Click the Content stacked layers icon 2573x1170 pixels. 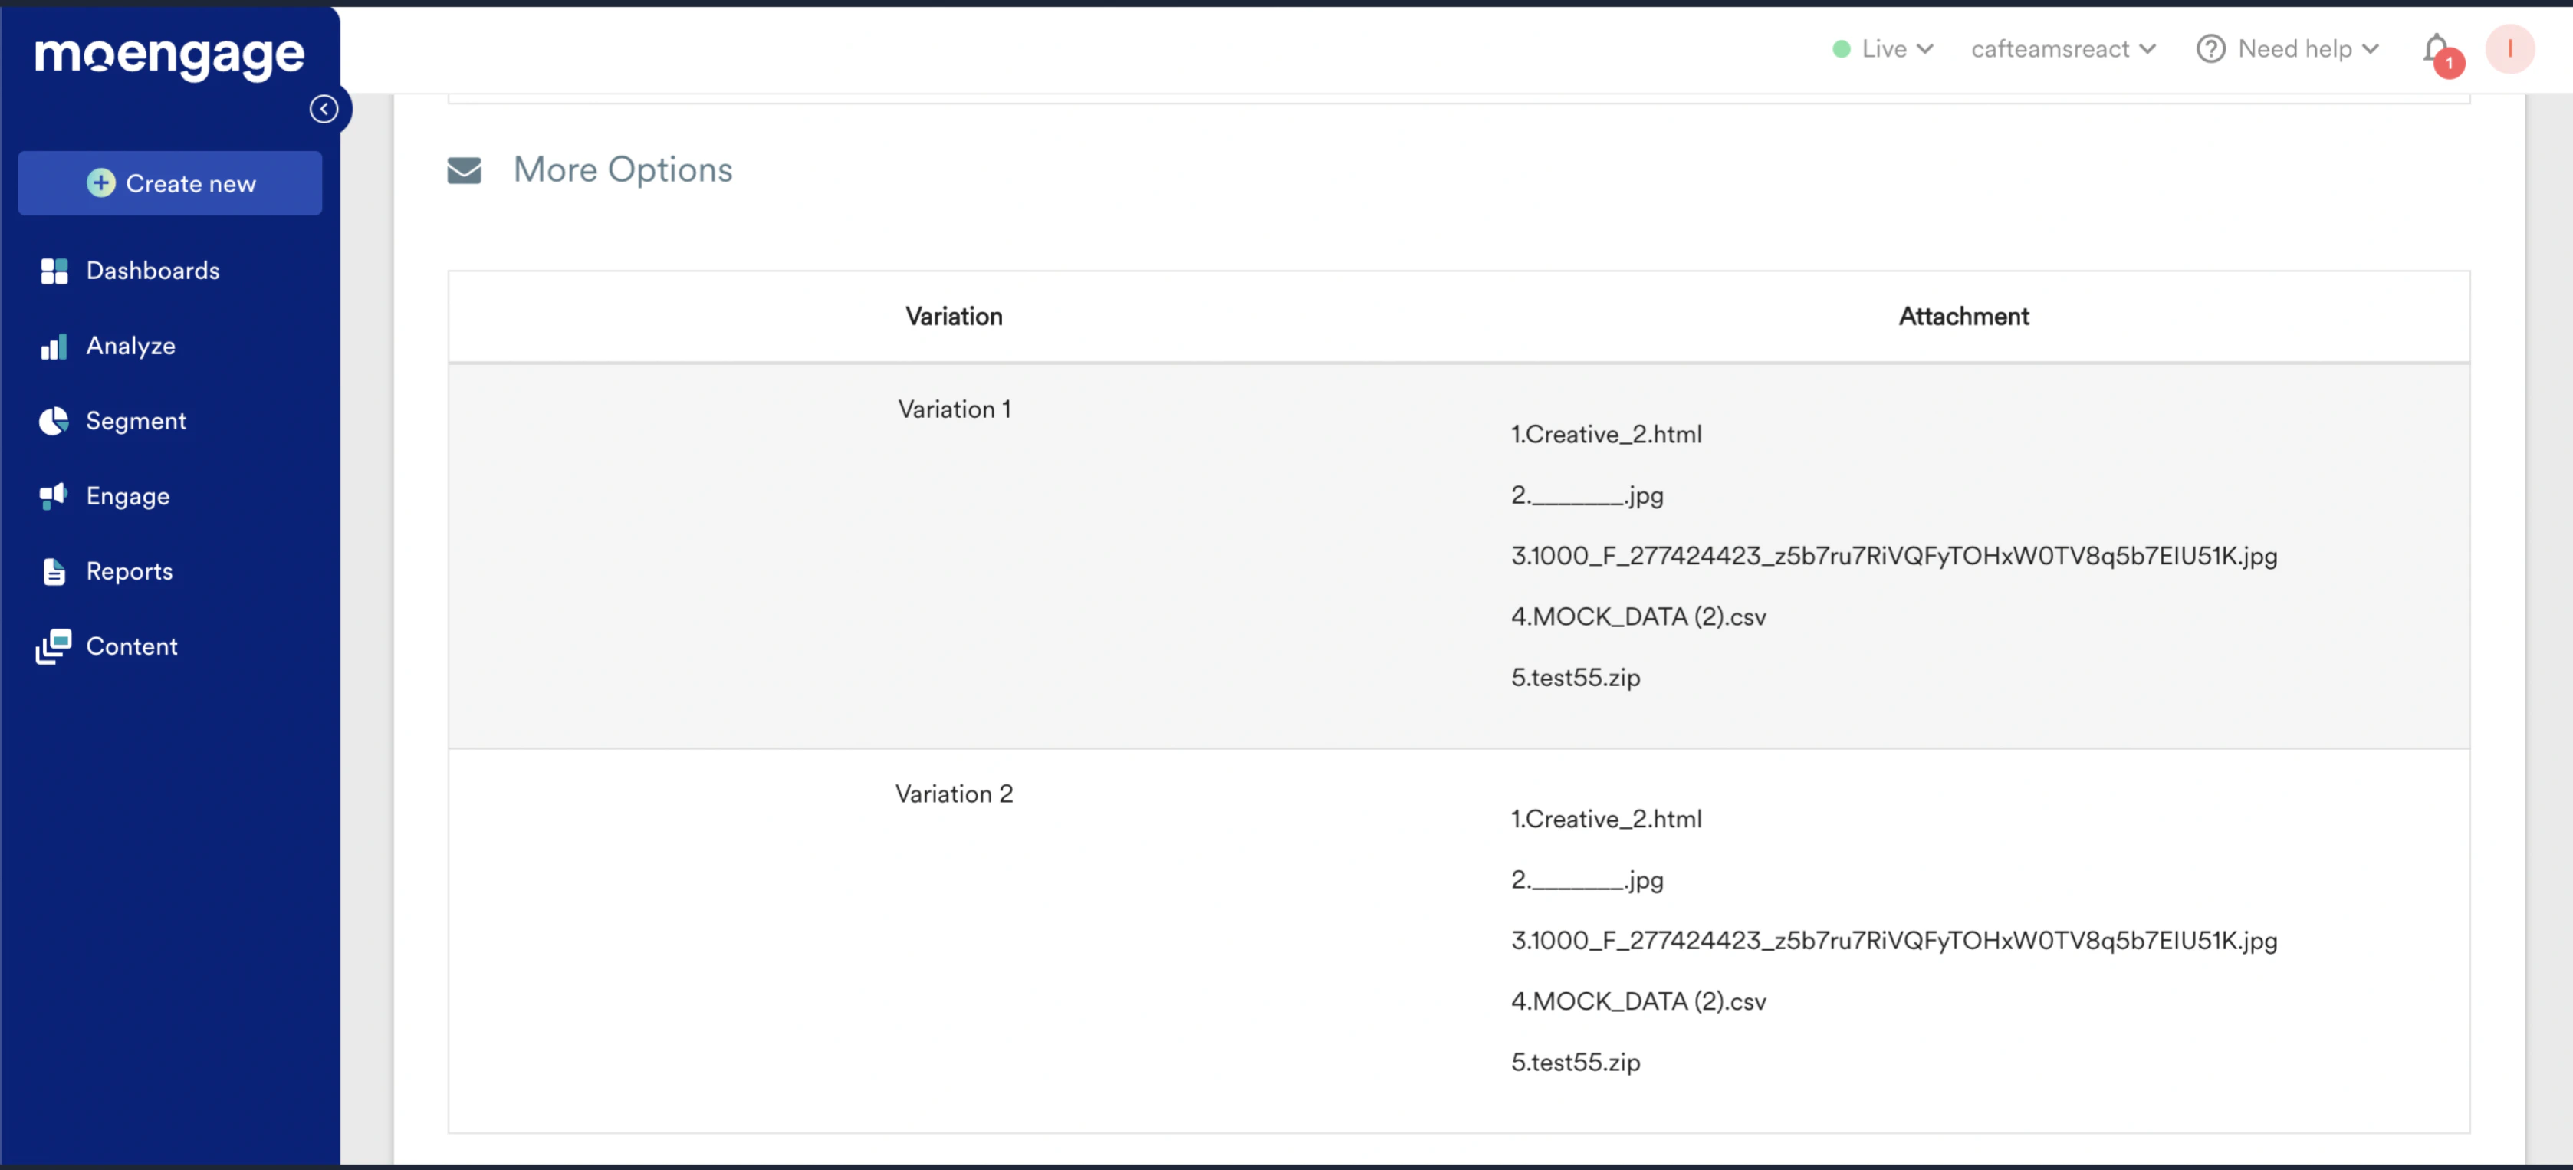point(54,646)
